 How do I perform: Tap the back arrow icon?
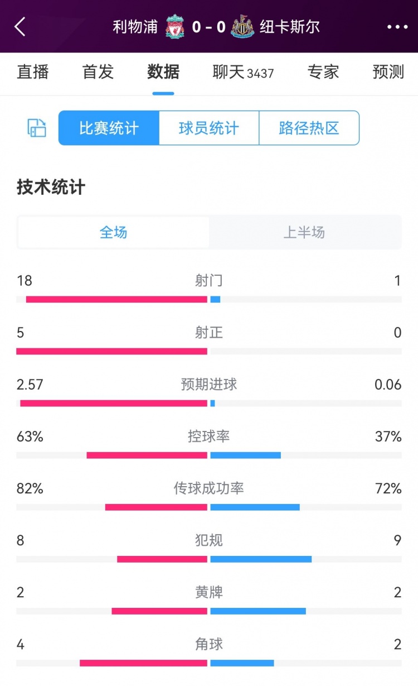point(20,27)
